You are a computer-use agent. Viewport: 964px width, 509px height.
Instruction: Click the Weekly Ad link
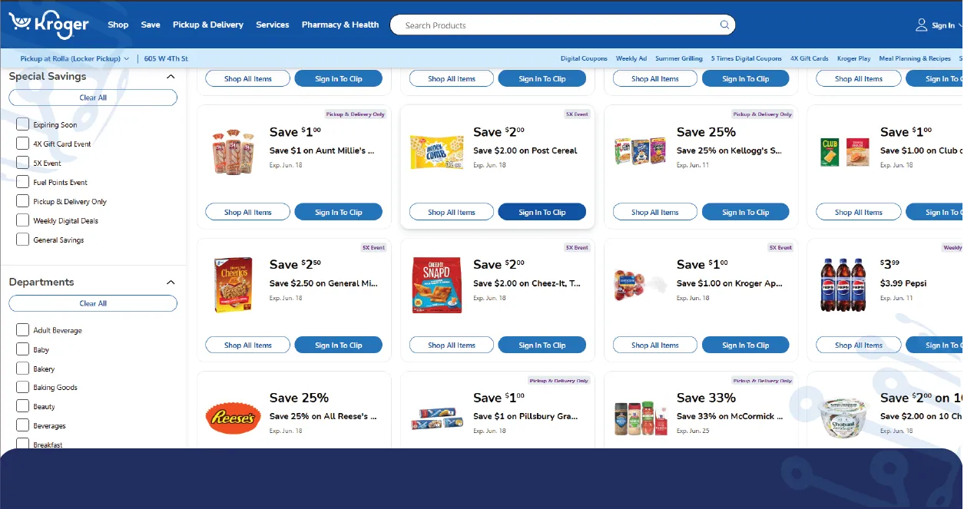[631, 58]
